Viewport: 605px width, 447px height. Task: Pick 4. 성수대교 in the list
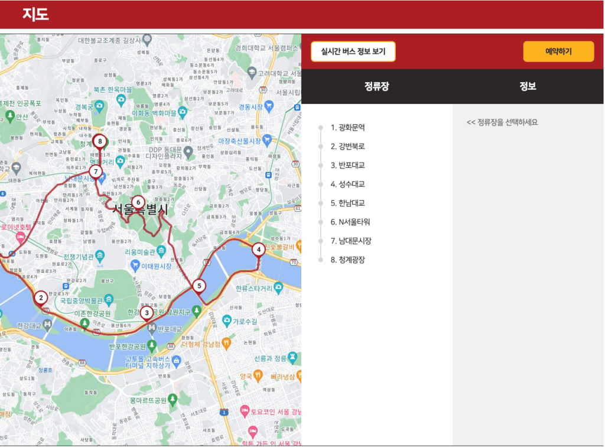(348, 184)
